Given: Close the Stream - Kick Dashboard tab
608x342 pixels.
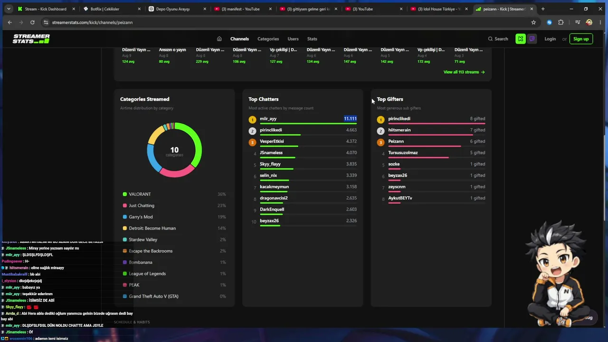Looking at the screenshot, I should [74, 9].
